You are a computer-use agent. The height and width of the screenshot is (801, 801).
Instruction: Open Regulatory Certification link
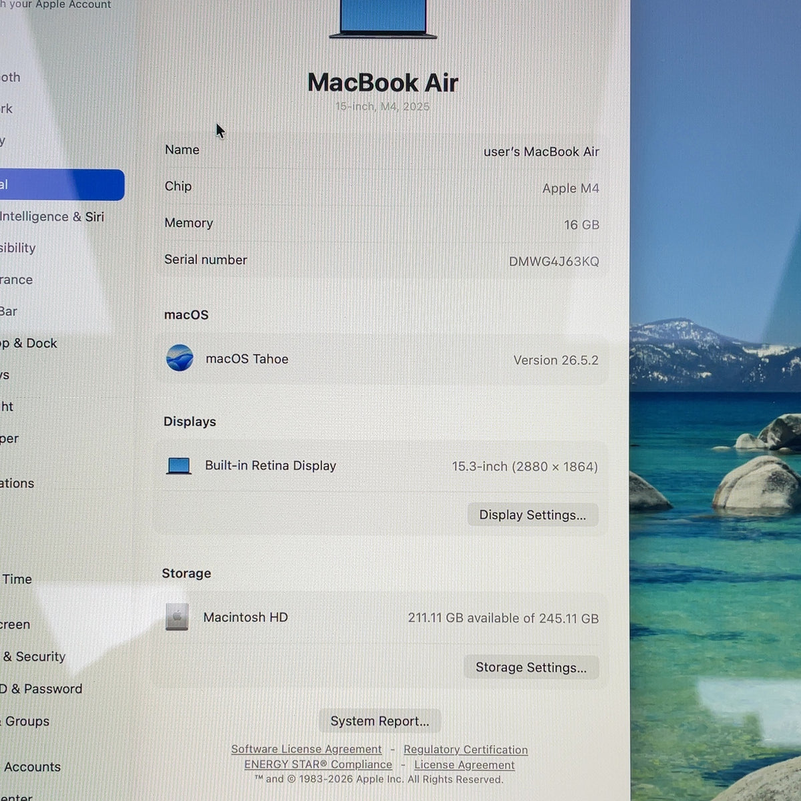click(465, 750)
